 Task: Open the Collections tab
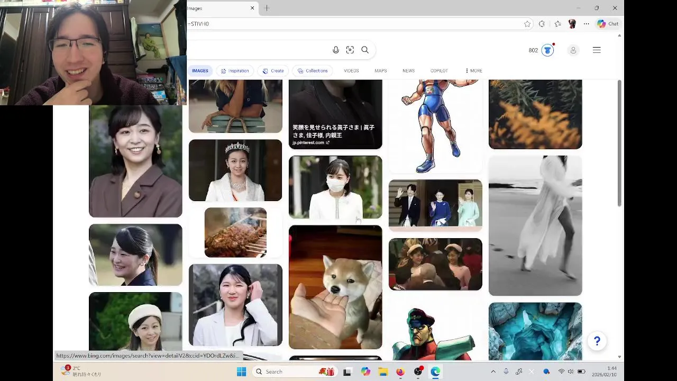pyautogui.click(x=313, y=71)
